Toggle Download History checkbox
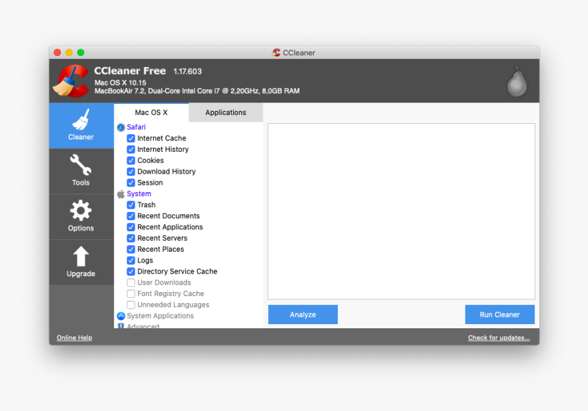The width and height of the screenshot is (588, 411). pos(131,172)
